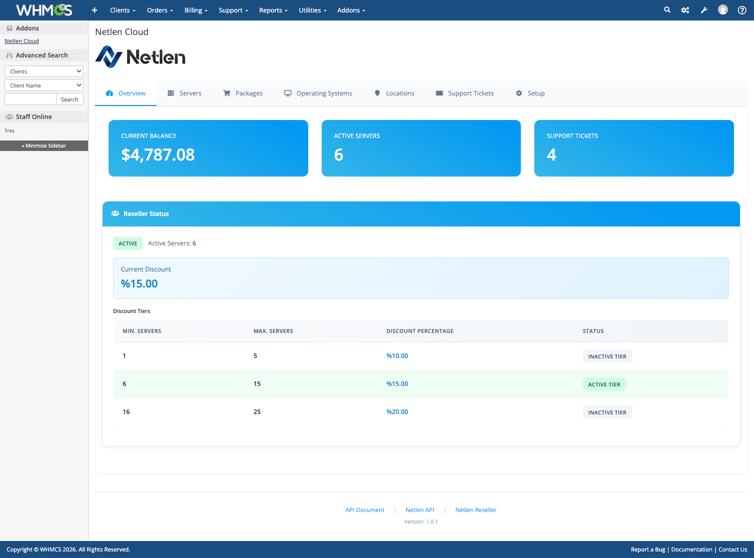Open the user account avatar
This screenshot has height=558, width=754.
pyautogui.click(x=722, y=10)
